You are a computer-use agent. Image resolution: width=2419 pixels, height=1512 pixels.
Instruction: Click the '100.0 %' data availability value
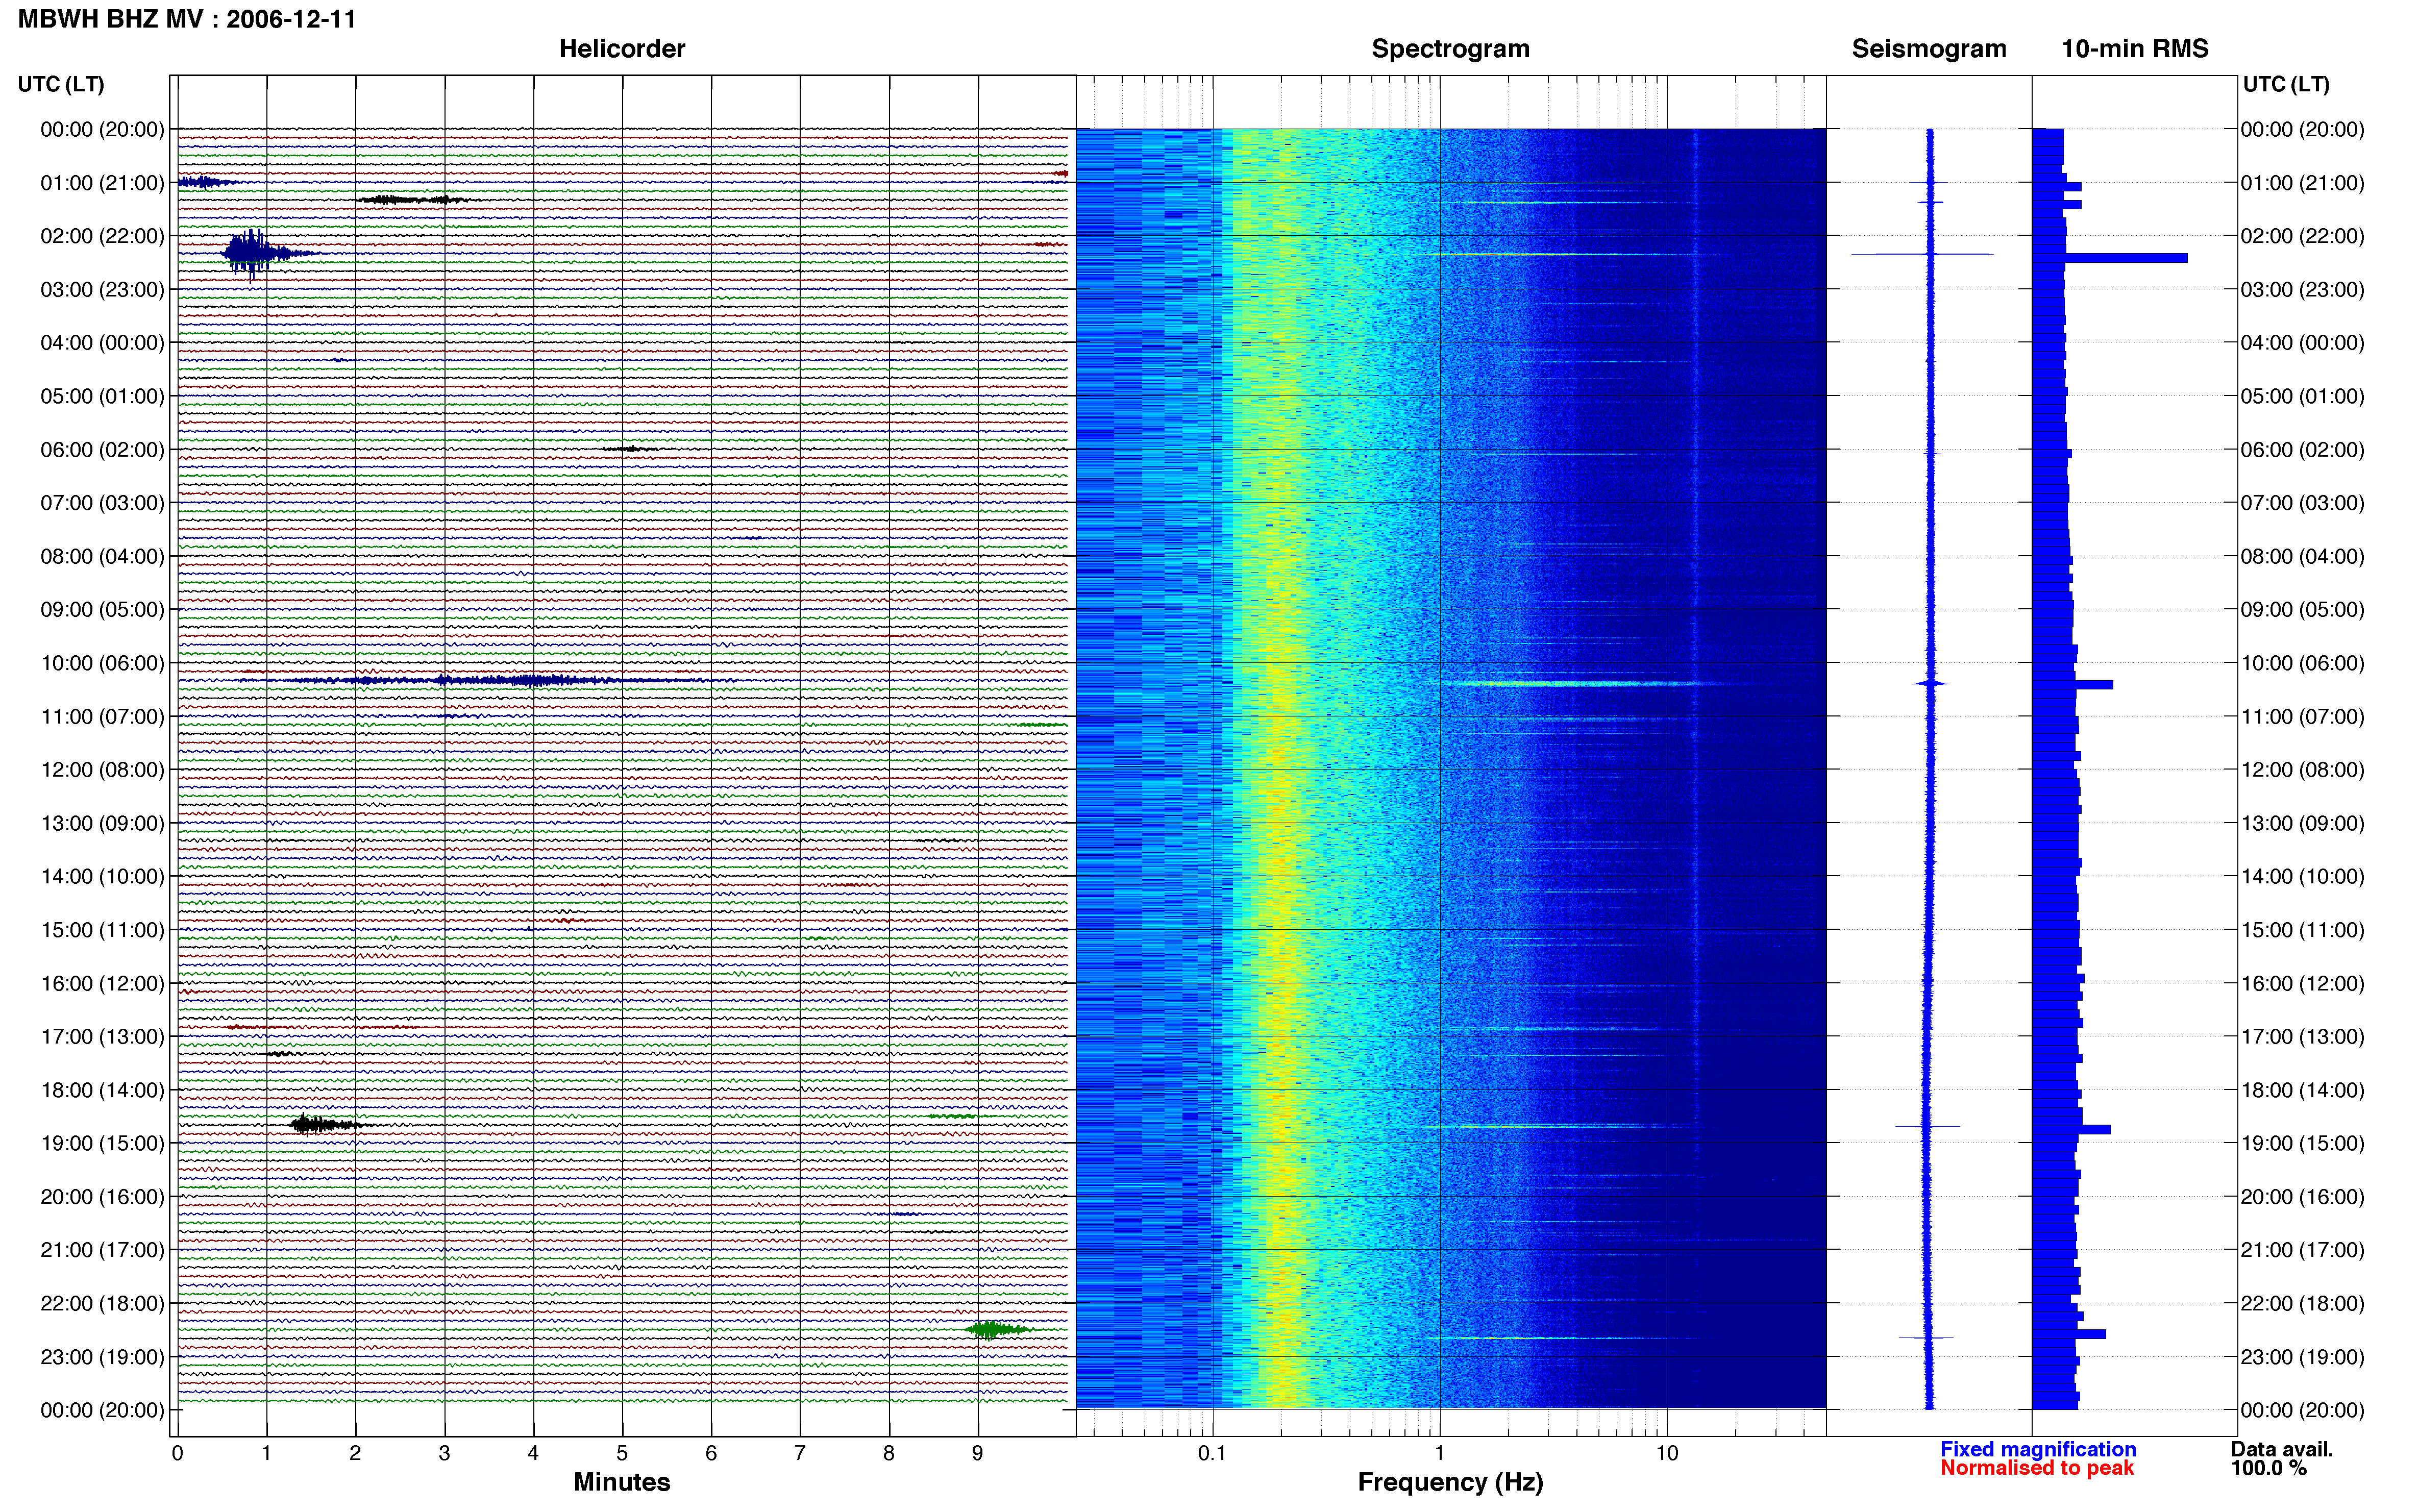(2269, 1468)
